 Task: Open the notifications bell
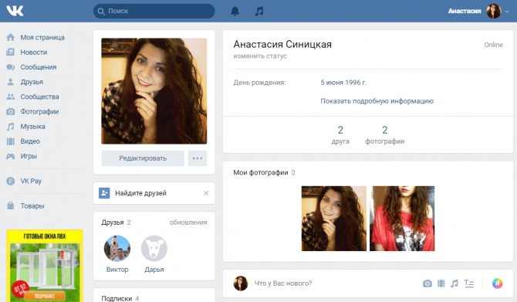tap(235, 12)
